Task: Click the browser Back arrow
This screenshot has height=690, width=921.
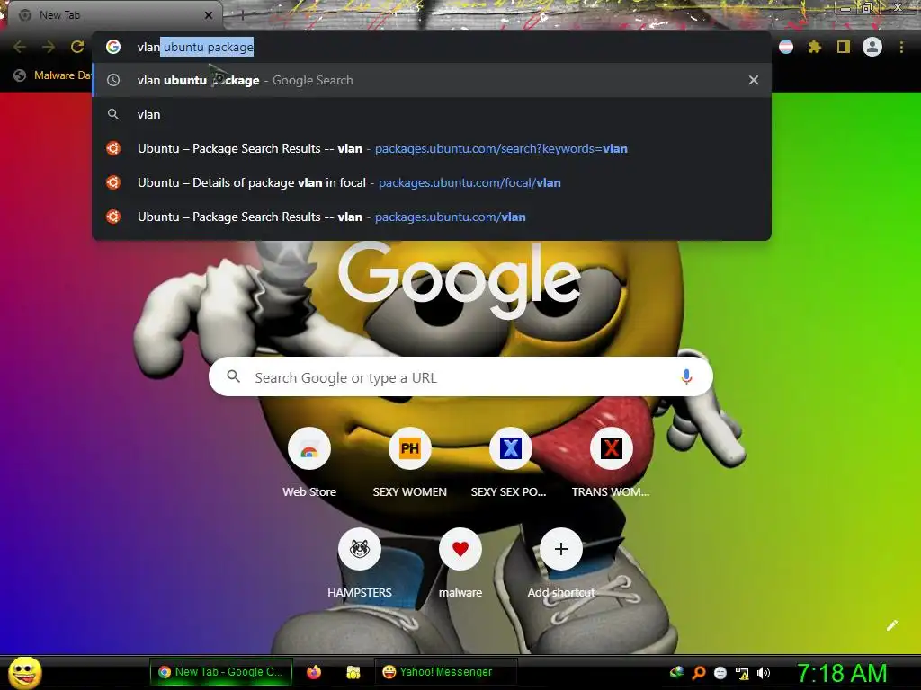Action: point(20,47)
